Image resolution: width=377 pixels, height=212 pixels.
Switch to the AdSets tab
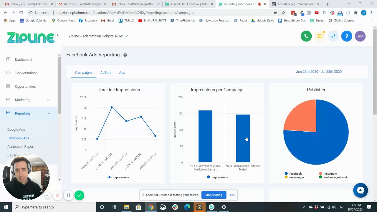[x=106, y=72]
